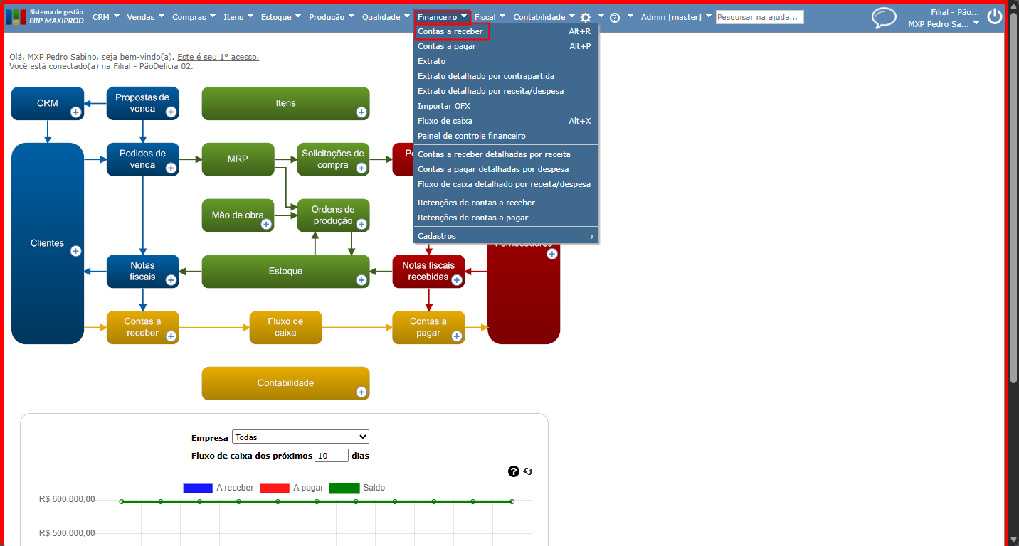Image resolution: width=1019 pixels, height=546 pixels.
Task: Open the Empresa dropdown showing Todas
Action: point(300,437)
